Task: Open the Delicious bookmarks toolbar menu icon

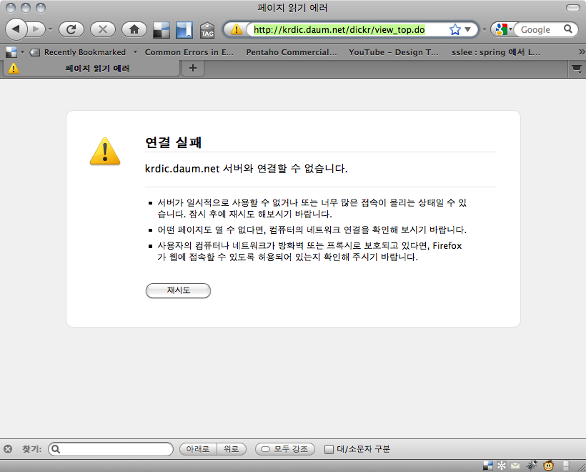Action: pyautogui.click(x=14, y=52)
